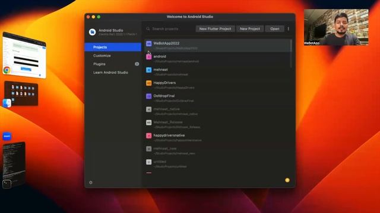The height and width of the screenshot is (213, 380).
Task: Select the Projects tab
Action: pos(113,47)
